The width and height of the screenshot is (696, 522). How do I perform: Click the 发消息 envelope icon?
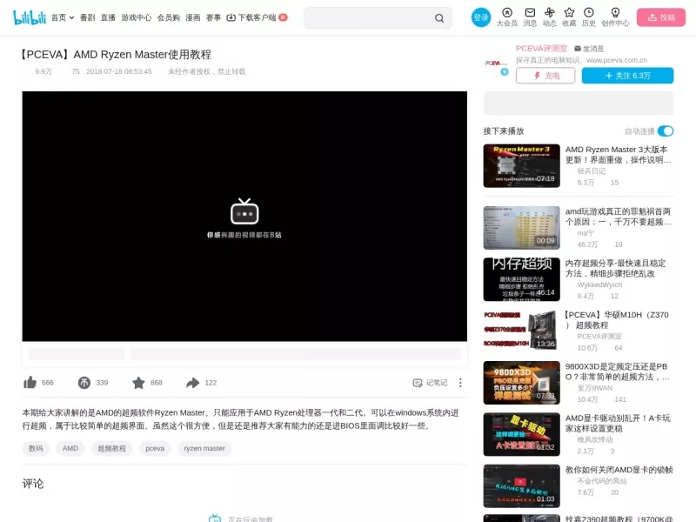(578, 49)
